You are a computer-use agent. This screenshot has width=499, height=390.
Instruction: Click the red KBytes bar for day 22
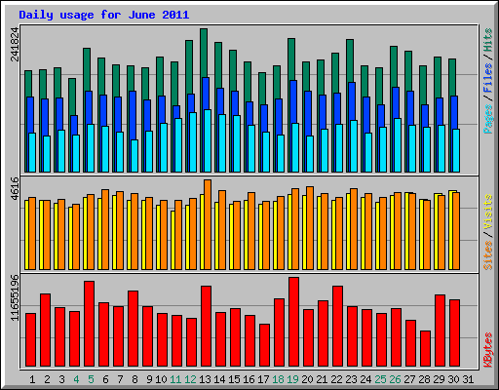(x=337, y=327)
